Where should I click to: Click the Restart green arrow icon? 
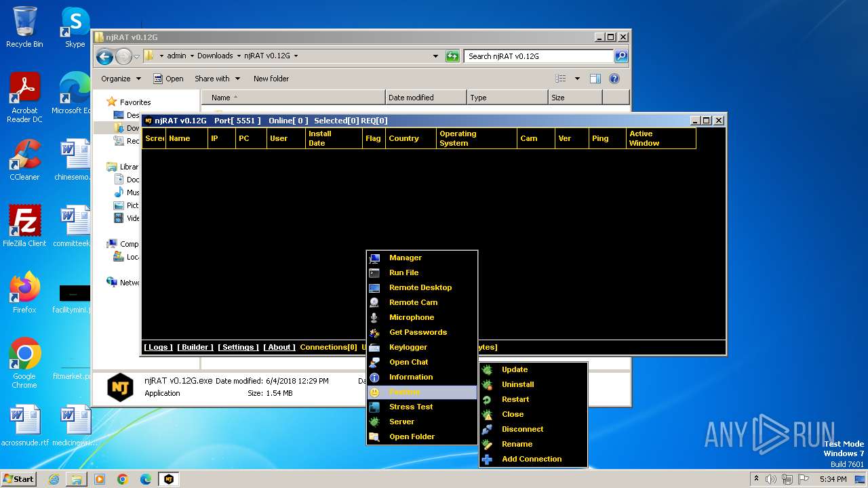487,399
